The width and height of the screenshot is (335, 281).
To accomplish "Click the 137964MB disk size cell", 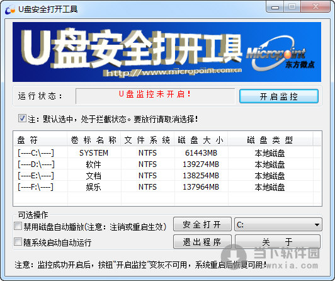I will pos(201,187).
